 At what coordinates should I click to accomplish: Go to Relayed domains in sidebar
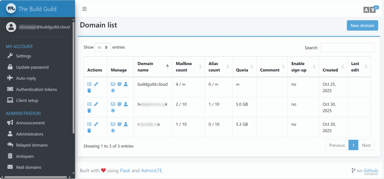pos(32,145)
